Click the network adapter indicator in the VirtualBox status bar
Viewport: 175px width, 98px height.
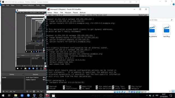122,92
